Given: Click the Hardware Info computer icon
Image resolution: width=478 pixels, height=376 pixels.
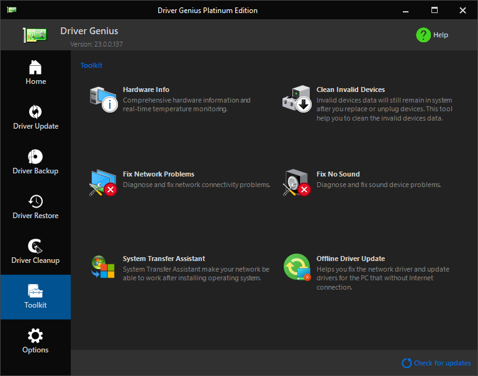Looking at the screenshot, I should (104, 99).
